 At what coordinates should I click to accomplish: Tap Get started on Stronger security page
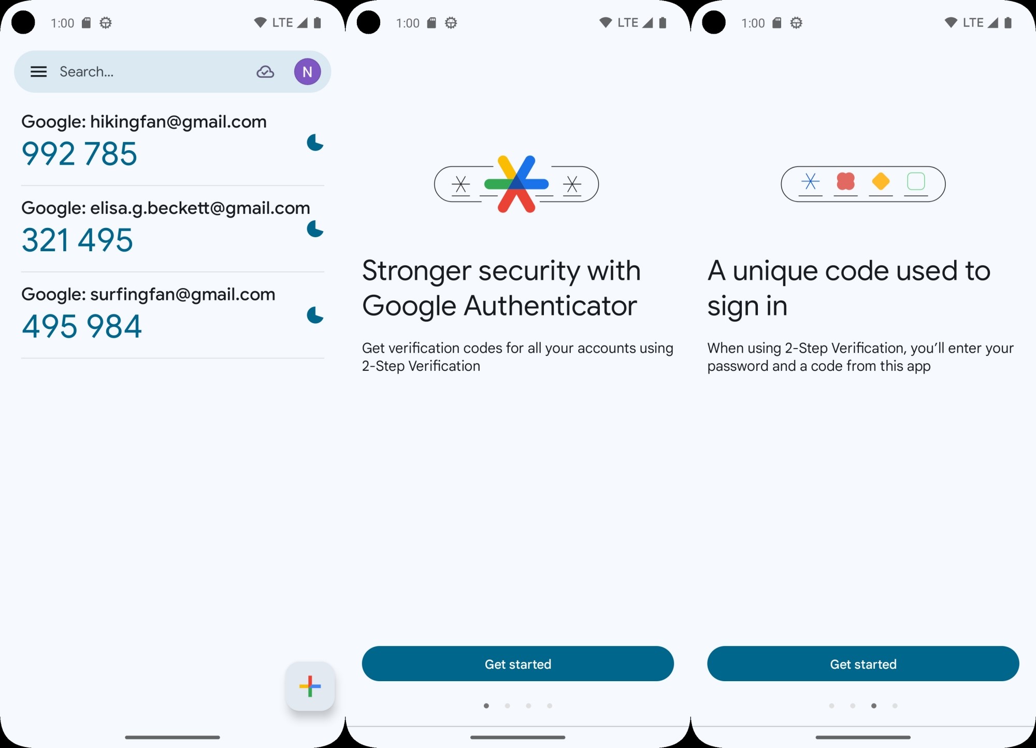(518, 664)
